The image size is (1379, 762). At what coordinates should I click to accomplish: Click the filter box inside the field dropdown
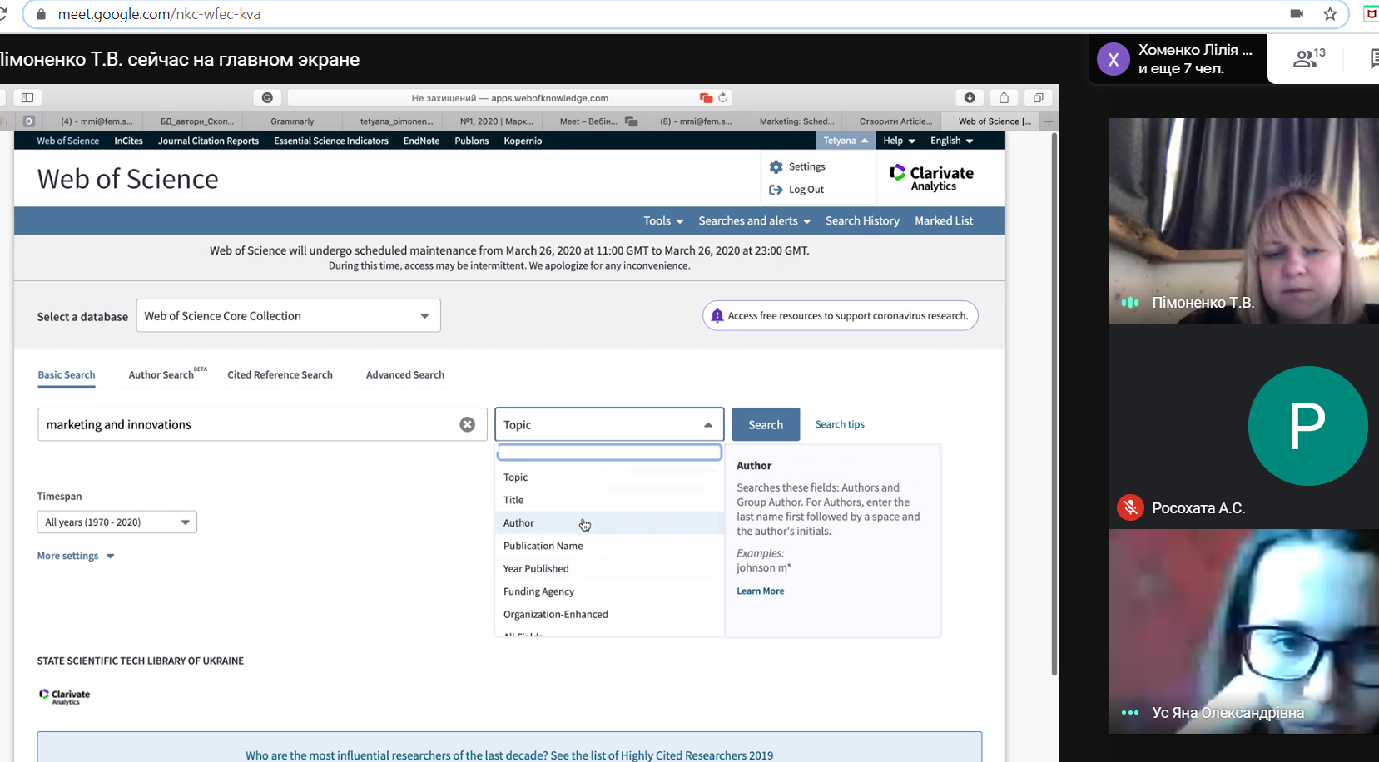tap(609, 452)
